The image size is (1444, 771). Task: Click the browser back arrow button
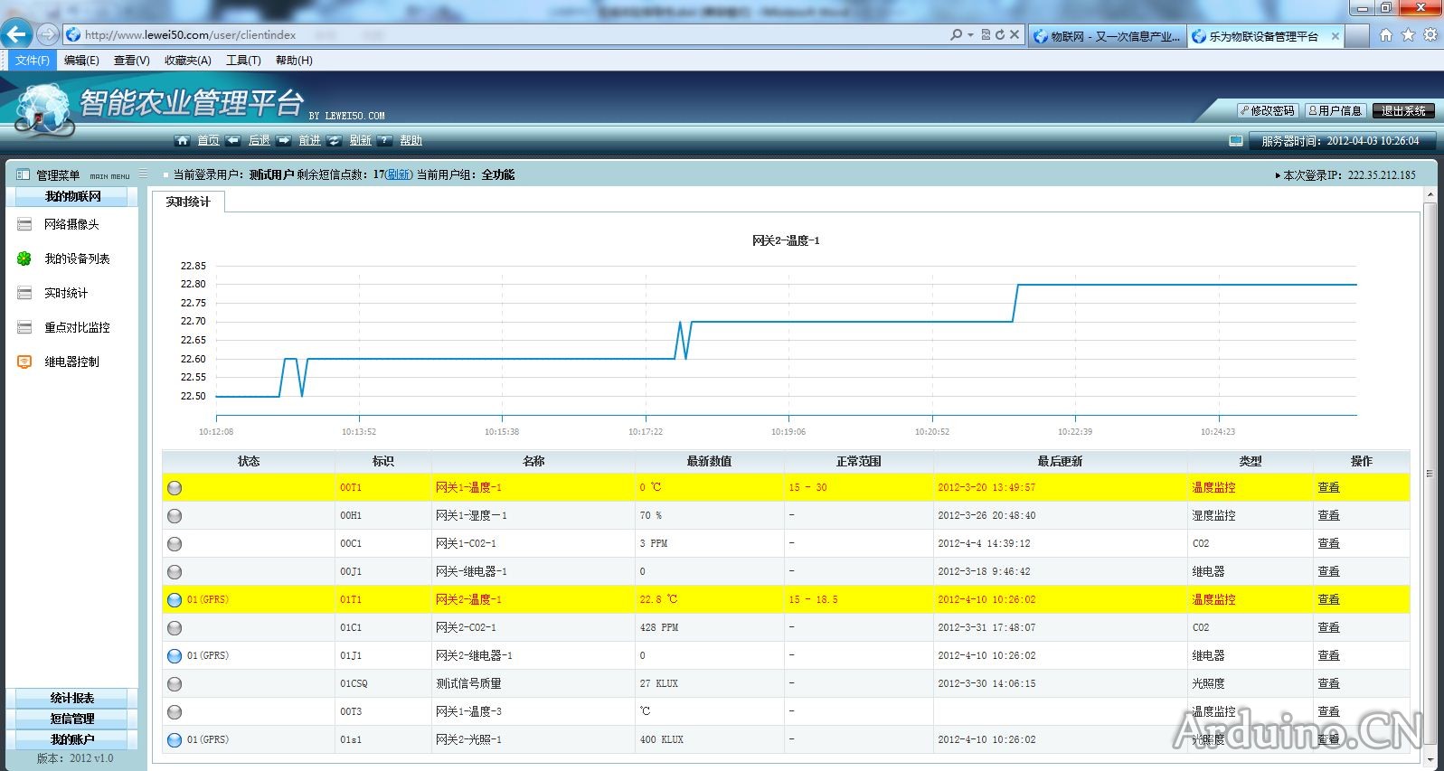point(16,35)
